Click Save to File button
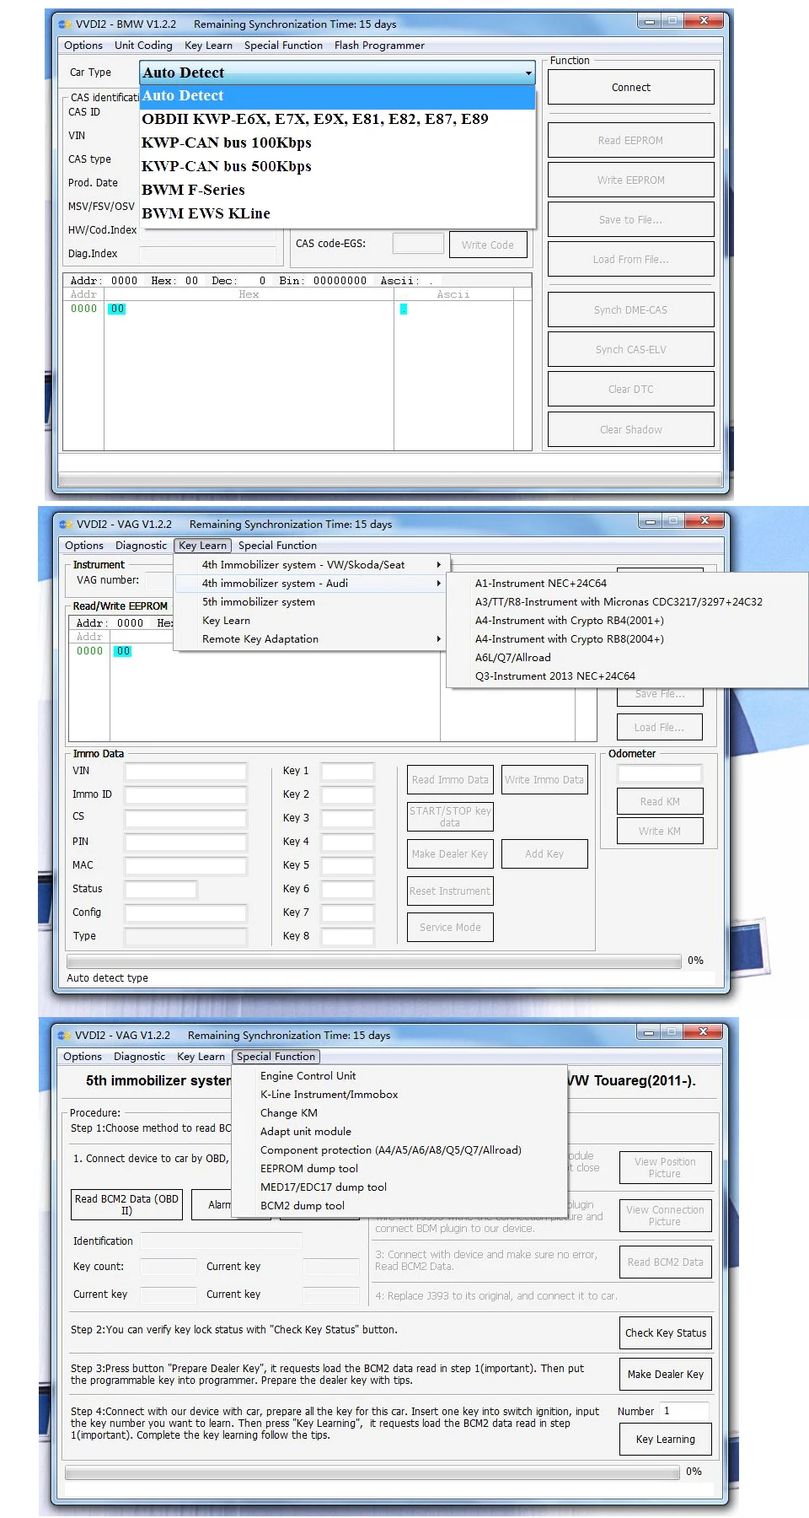The height and width of the screenshot is (1518, 809). pyautogui.click(x=631, y=220)
